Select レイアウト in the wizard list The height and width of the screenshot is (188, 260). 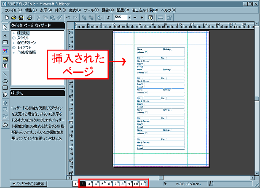24,48
